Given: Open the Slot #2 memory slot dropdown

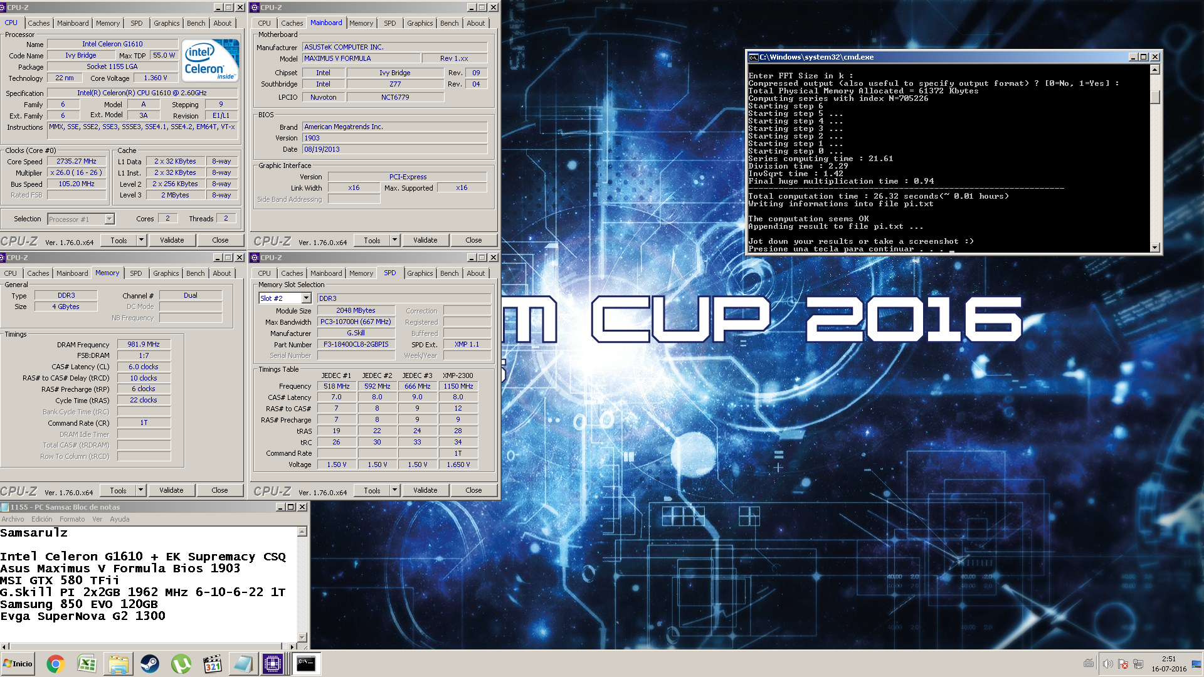Looking at the screenshot, I should [x=306, y=298].
